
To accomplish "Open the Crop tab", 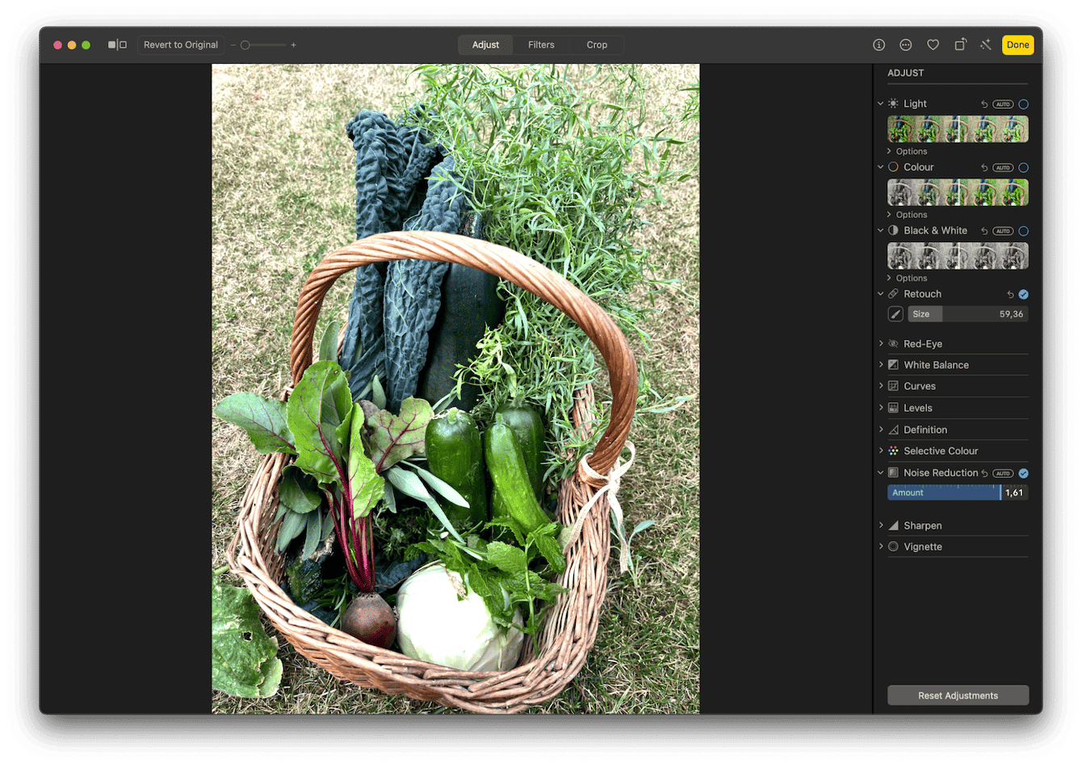I will point(597,44).
